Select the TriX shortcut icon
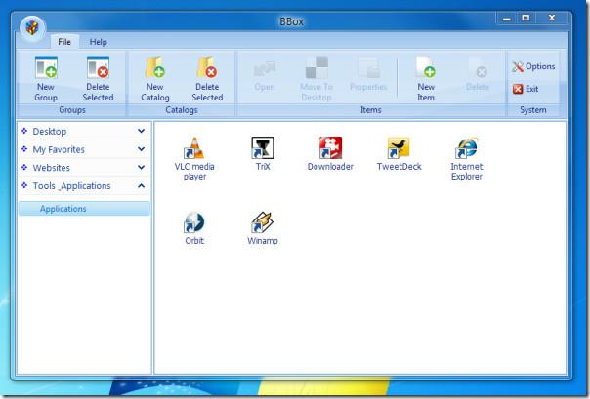Image resolution: width=590 pixels, height=399 pixels. pos(262,148)
